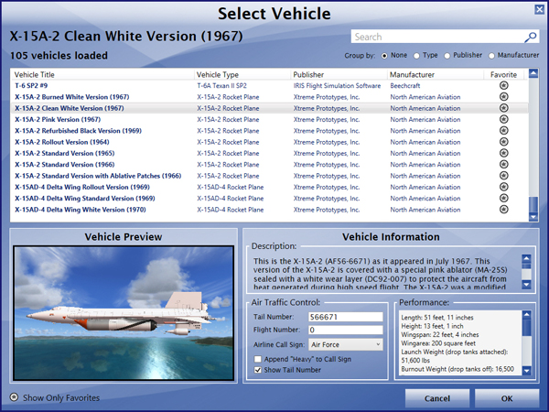Group vehicles by Manufacturer
Image resolution: width=549 pixels, height=412 pixels.
491,56
